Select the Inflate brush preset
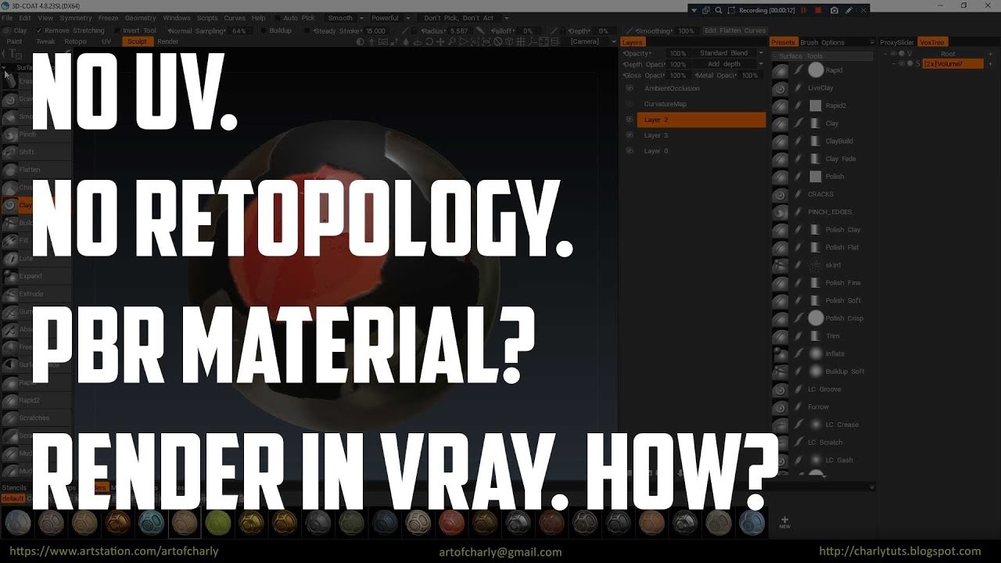 834,354
